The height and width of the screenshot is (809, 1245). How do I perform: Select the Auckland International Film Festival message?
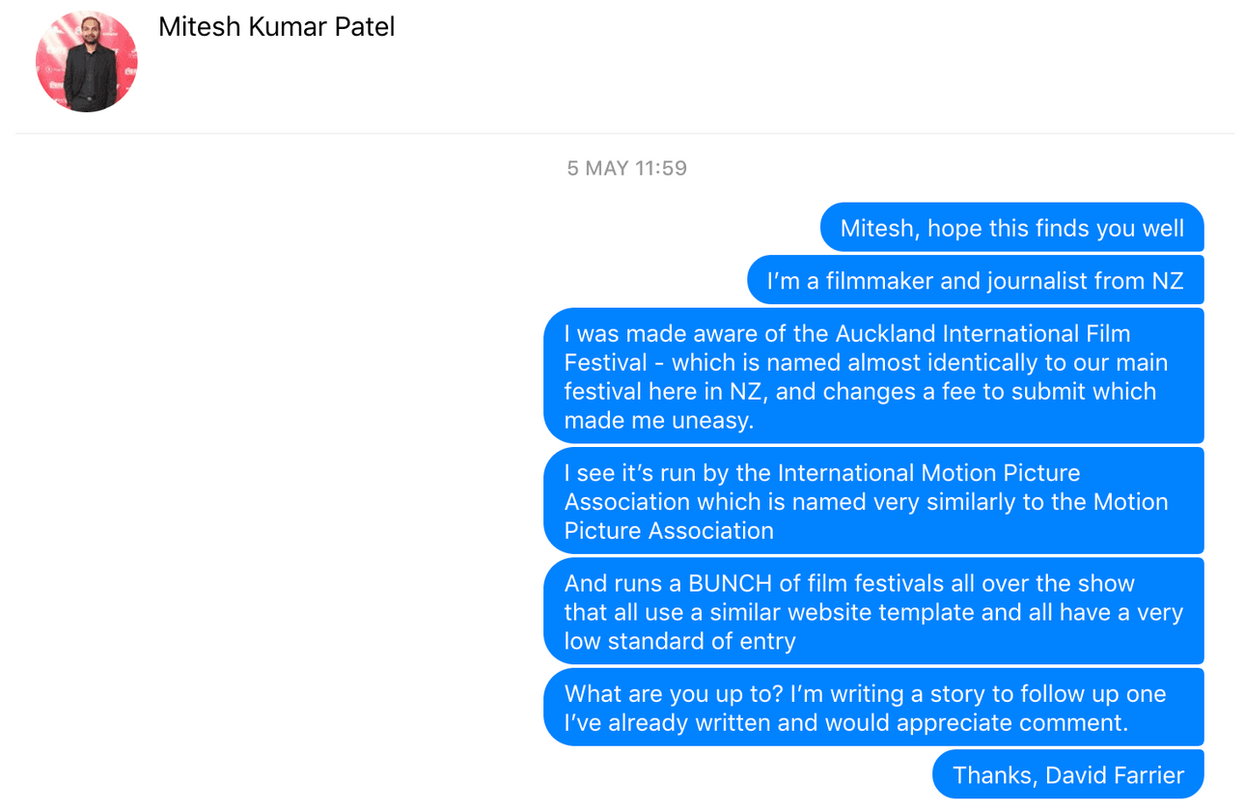tap(873, 376)
